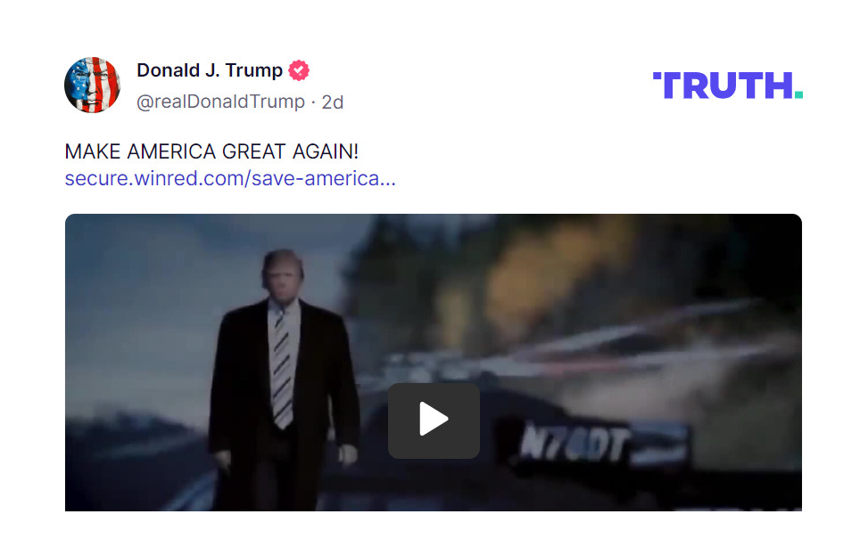Play the embedded video
Viewport: 868px width, 555px height.
pyautogui.click(x=434, y=420)
